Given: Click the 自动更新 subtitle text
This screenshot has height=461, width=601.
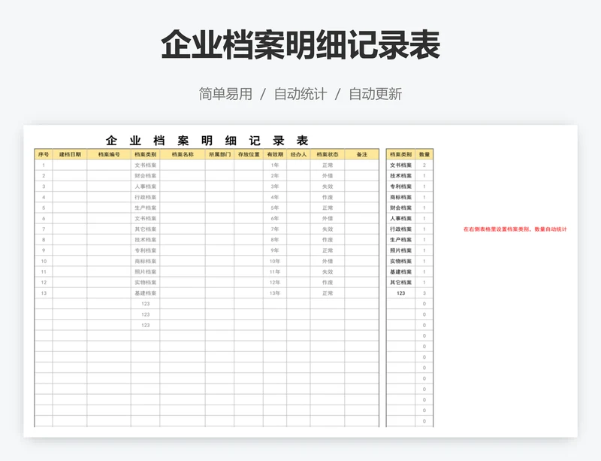Looking at the screenshot, I should [x=375, y=94].
